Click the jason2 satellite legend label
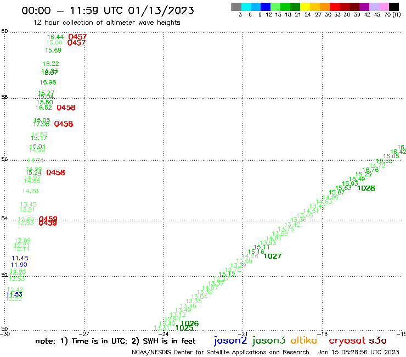 point(230,341)
